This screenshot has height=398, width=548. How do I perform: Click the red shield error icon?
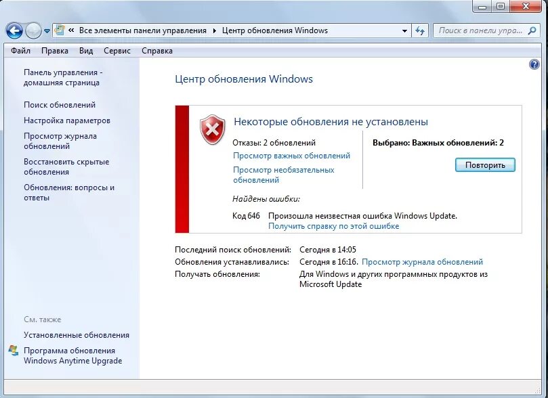pos(212,129)
